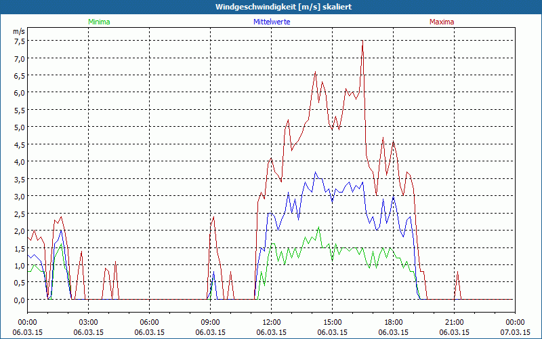
Task: Click the 12:00 time axis label
Action: (271, 322)
